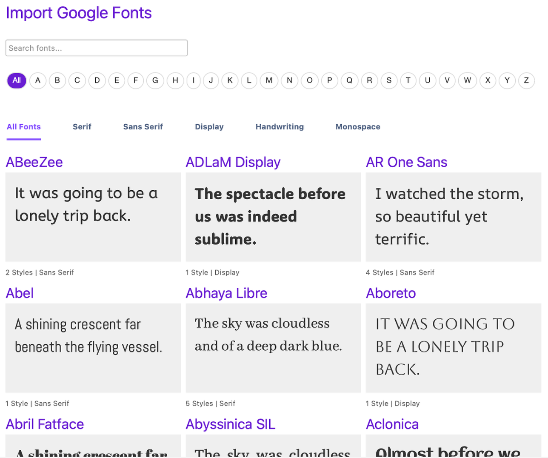
Task: Switch to the Sans Serif tab
Action: click(x=143, y=127)
